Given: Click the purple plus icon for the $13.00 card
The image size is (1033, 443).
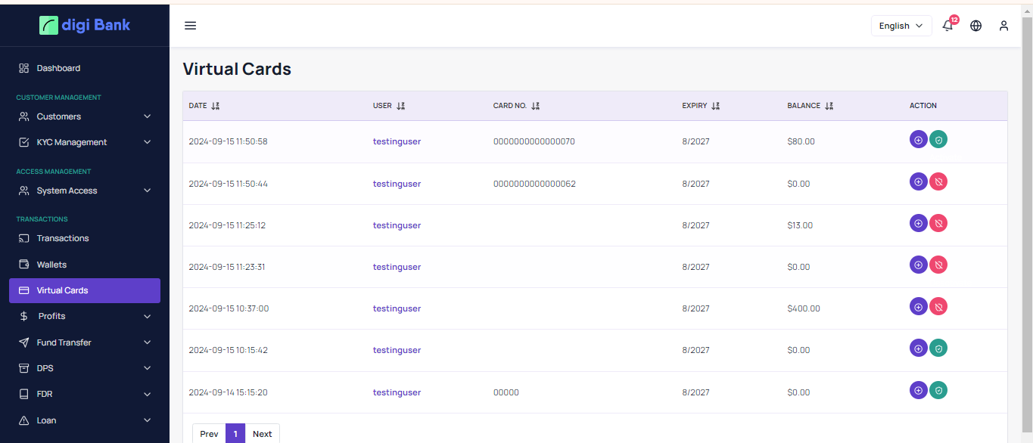Looking at the screenshot, I should [918, 223].
